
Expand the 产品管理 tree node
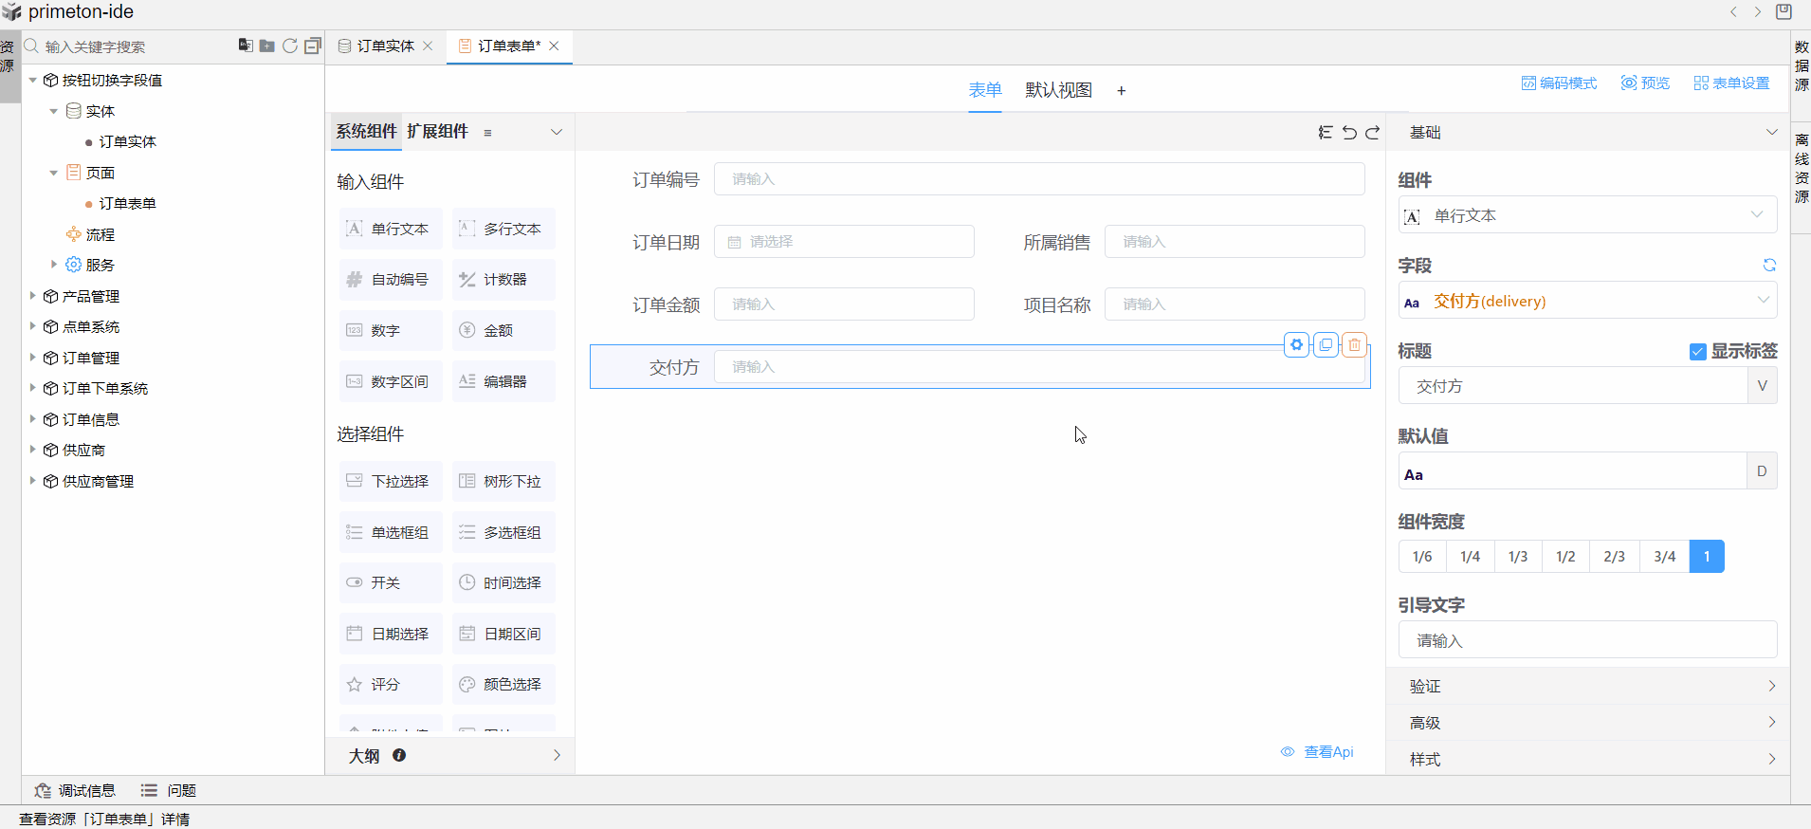coord(33,296)
